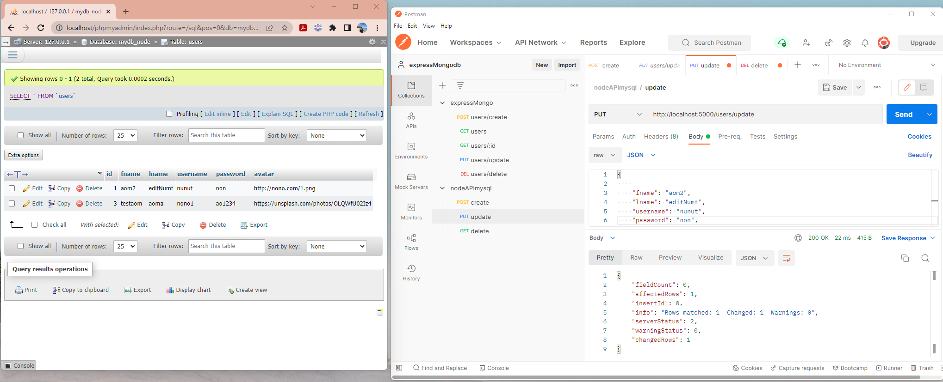Click the notifications bell in Postman

tap(865, 42)
